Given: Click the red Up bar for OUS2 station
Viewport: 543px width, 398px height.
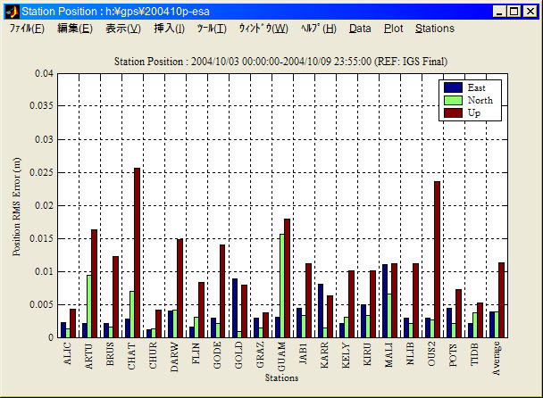Looking at the screenshot, I should point(437,259).
